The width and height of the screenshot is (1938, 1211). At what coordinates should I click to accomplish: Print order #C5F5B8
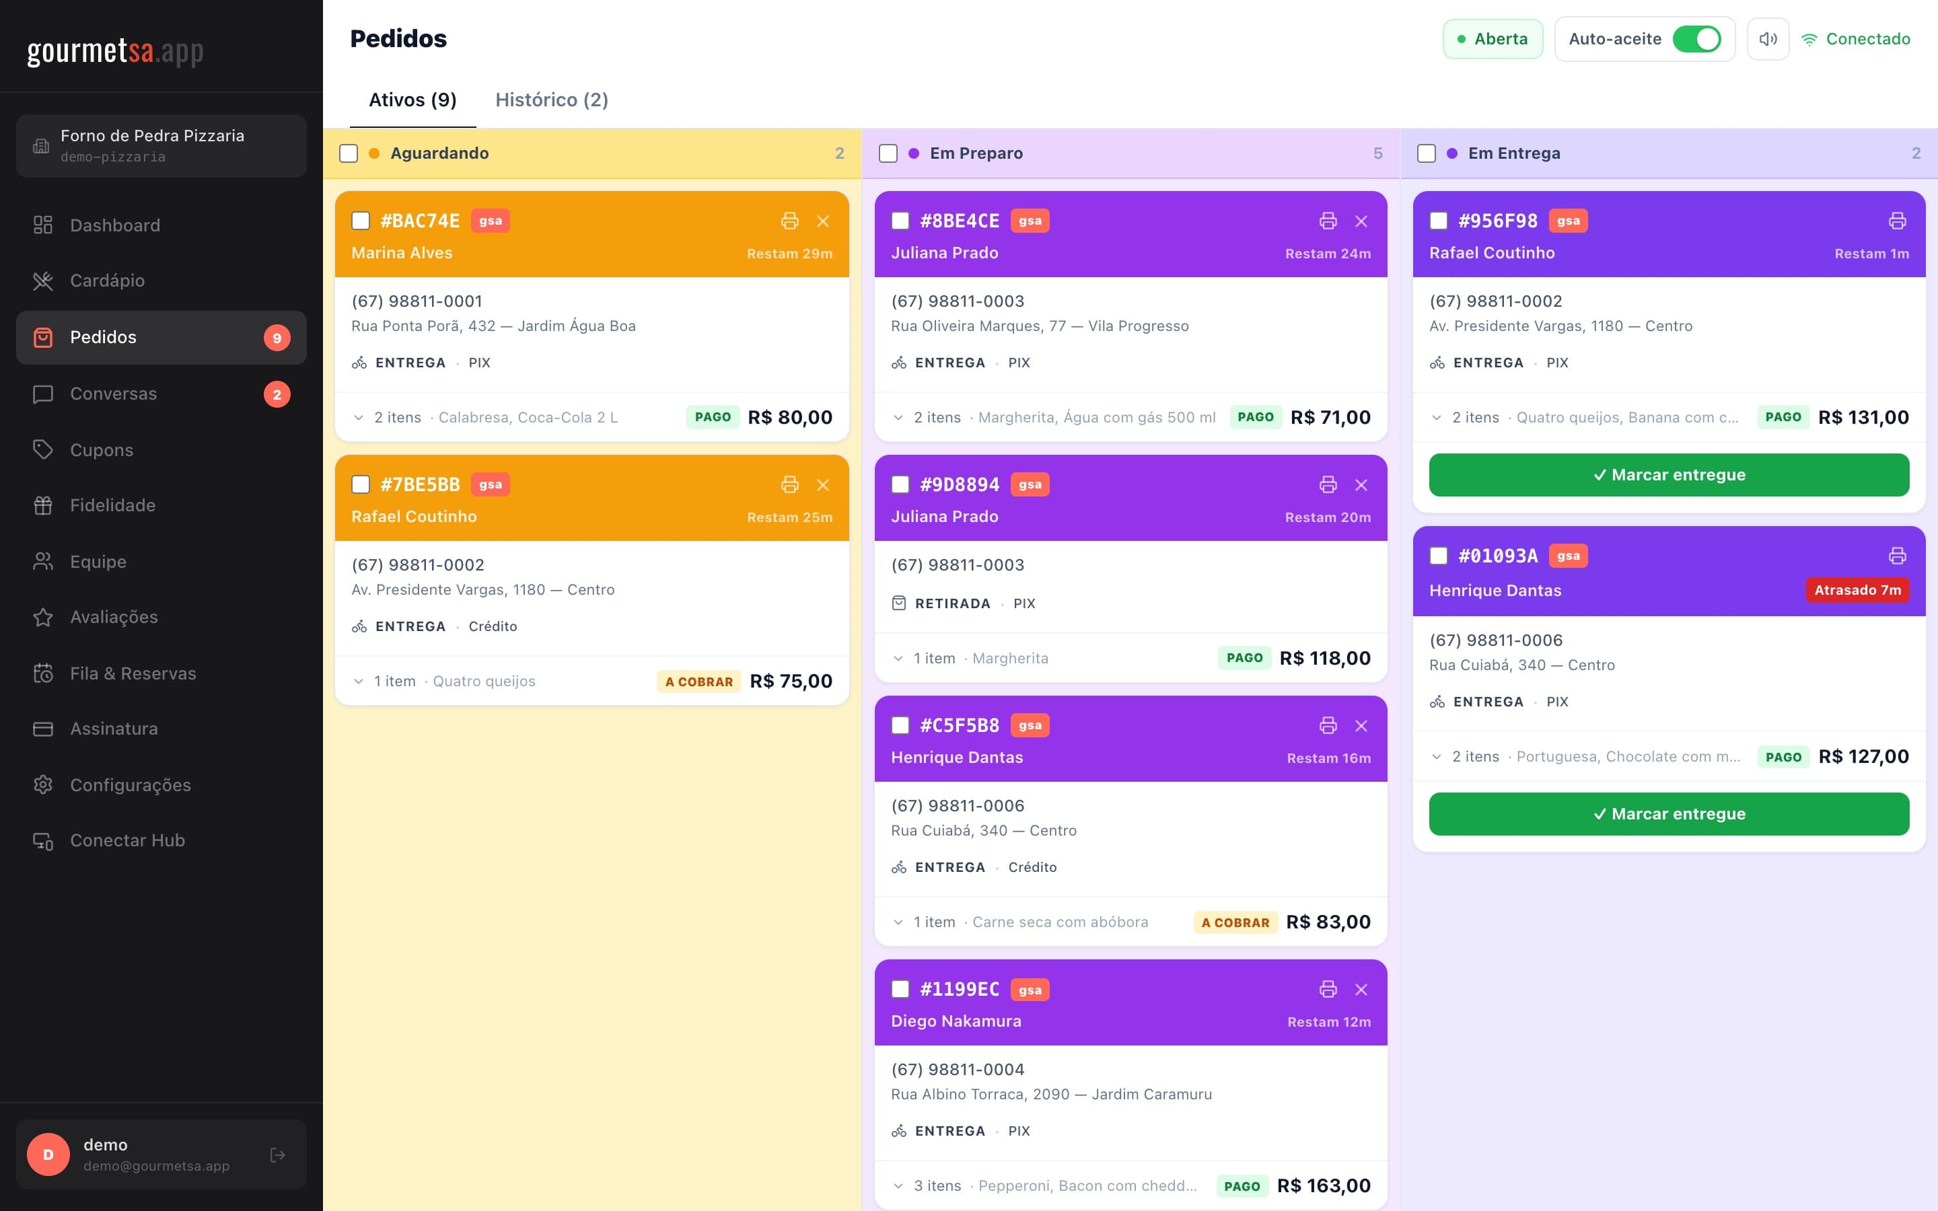pyautogui.click(x=1328, y=726)
